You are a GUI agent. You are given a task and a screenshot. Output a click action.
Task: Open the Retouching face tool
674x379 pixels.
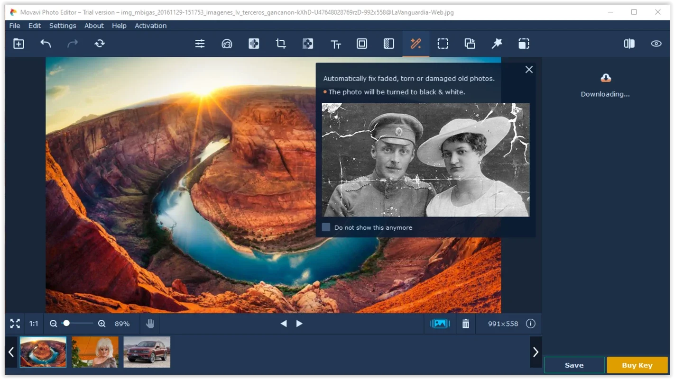click(227, 44)
